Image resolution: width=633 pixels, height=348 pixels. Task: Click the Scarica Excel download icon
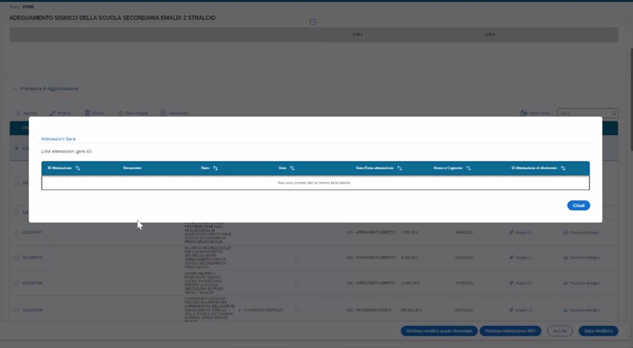pos(524,113)
